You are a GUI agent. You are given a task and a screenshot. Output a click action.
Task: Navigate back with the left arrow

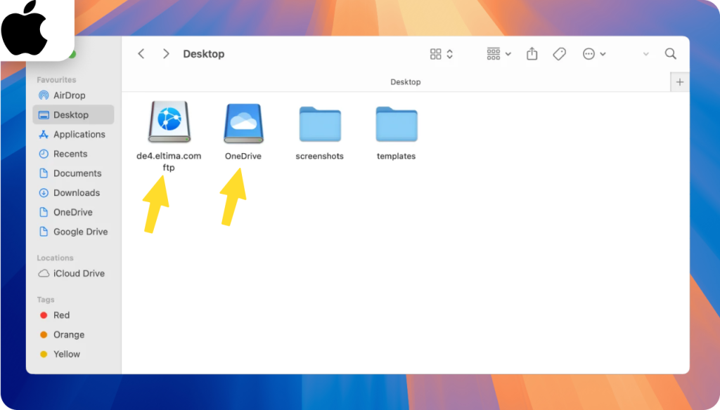[141, 53]
